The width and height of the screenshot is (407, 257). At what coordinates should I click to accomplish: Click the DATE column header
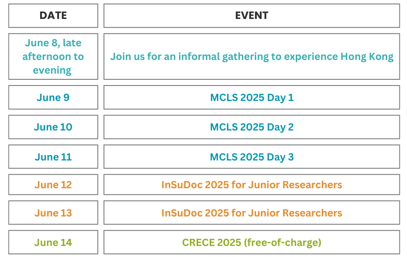click(53, 15)
